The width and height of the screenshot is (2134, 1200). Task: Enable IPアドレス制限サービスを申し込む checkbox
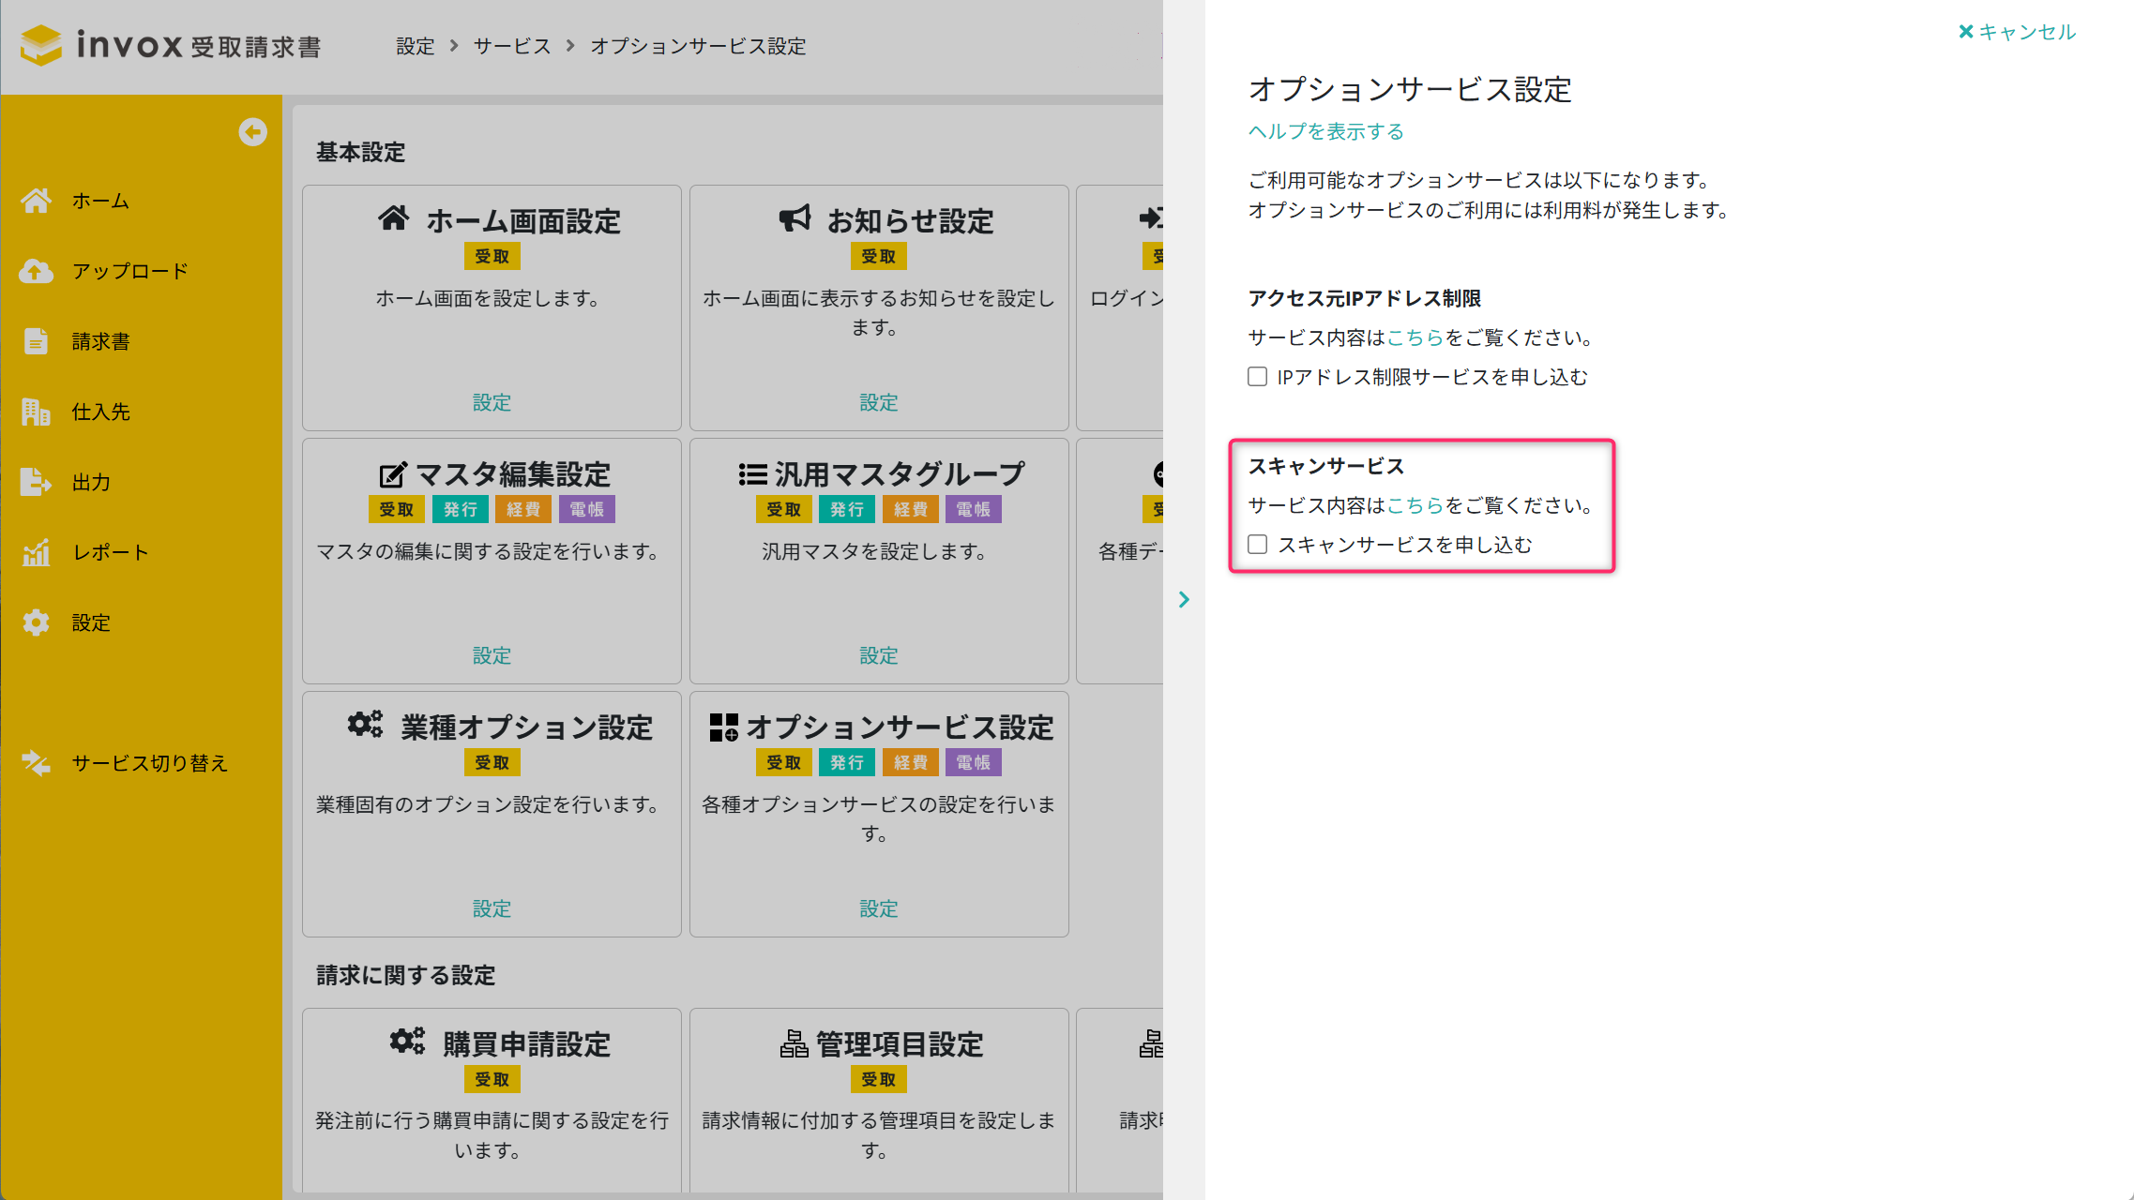click(x=1257, y=377)
